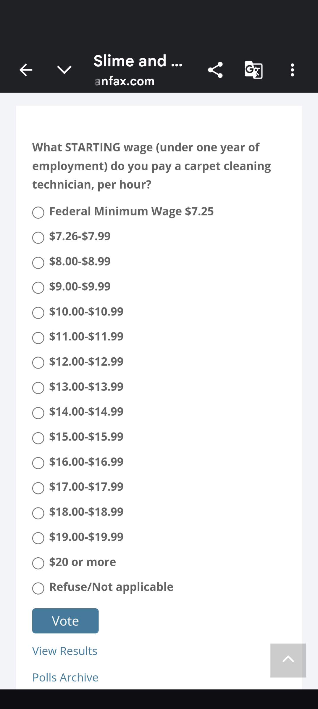Choose the $10.00-$10.99 wage option
Screen dimensions: 318x709
coord(38,313)
